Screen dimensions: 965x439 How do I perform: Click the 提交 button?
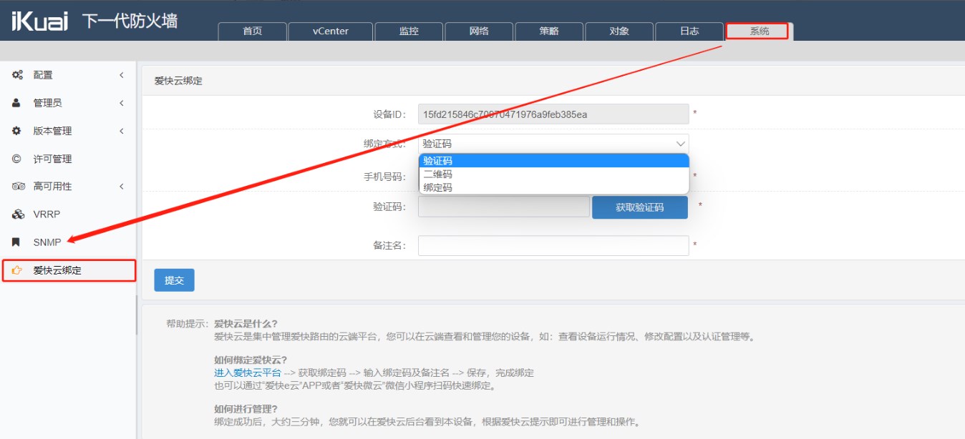point(174,280)
